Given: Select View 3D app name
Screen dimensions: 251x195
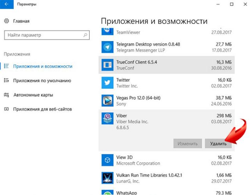Looking at the screenshot, I should tap(125, 157).
